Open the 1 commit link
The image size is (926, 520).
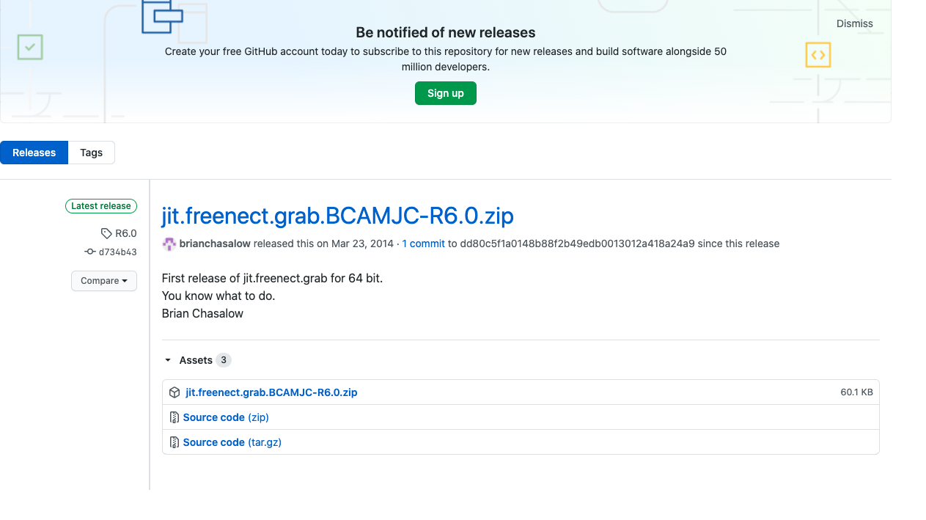423,243
